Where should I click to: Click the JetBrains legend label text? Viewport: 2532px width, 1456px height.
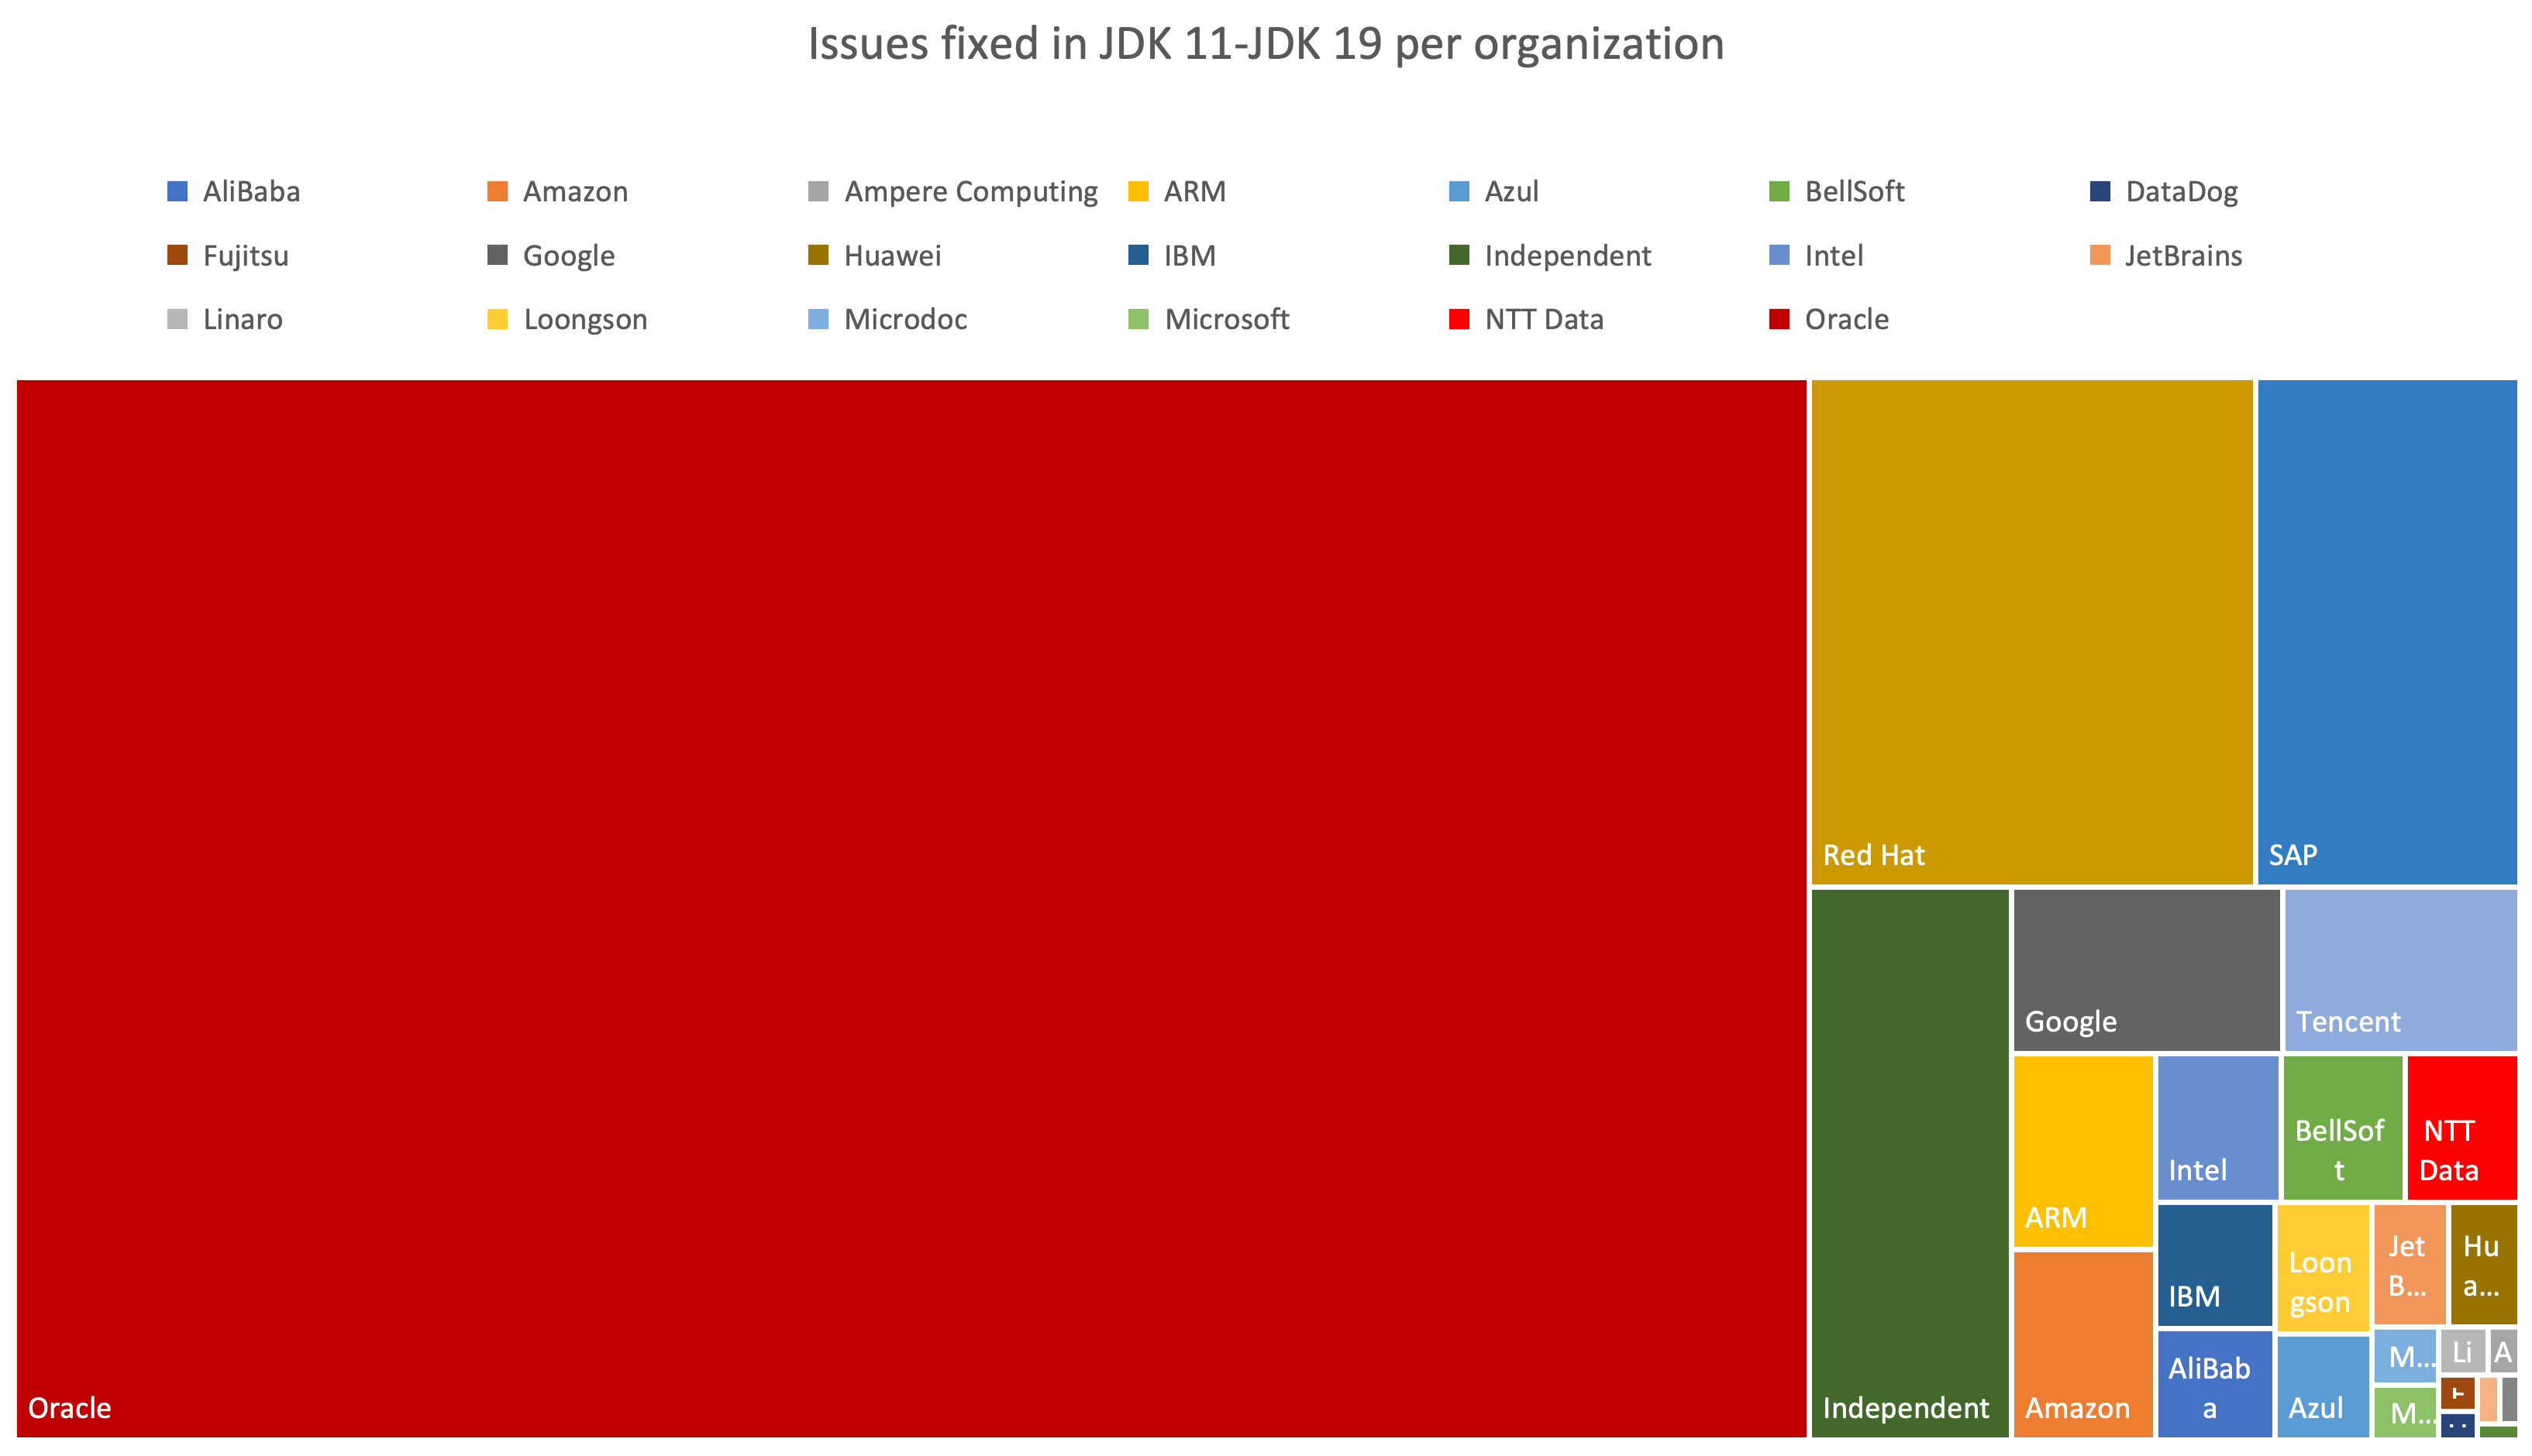point(2184,256)
